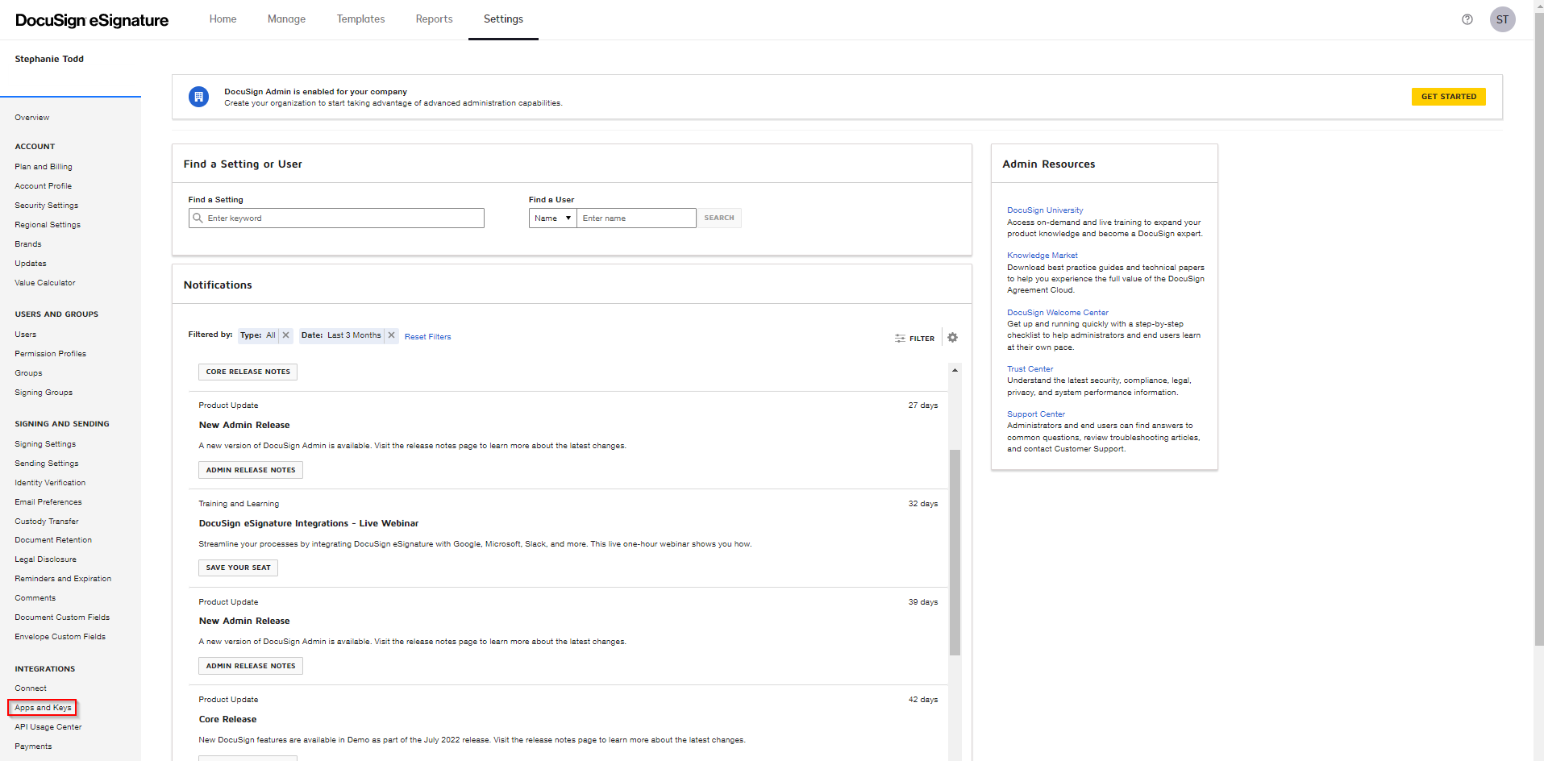Open the ST user avatar menu

(1502, 19)
